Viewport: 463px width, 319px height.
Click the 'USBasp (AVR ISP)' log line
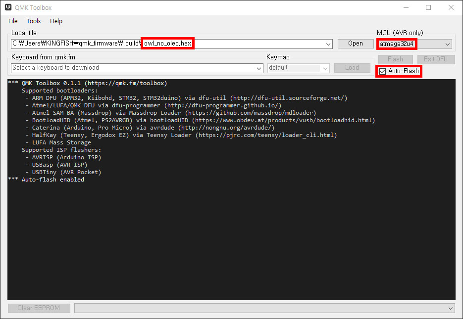(x=56, y=165)
